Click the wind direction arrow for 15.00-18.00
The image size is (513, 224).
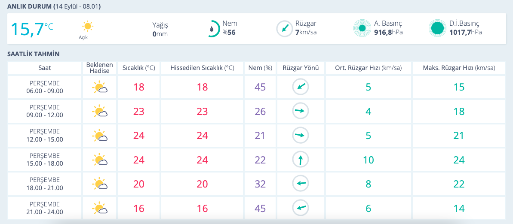click(301, 160)
